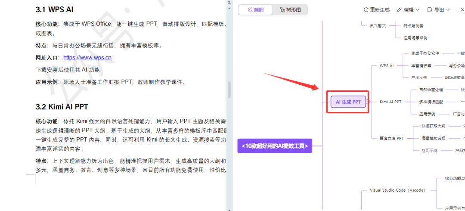Select the WPS AI mind map node
This screenshot has height=211, width=465.
pyautogui.click(x=386, y=65)
